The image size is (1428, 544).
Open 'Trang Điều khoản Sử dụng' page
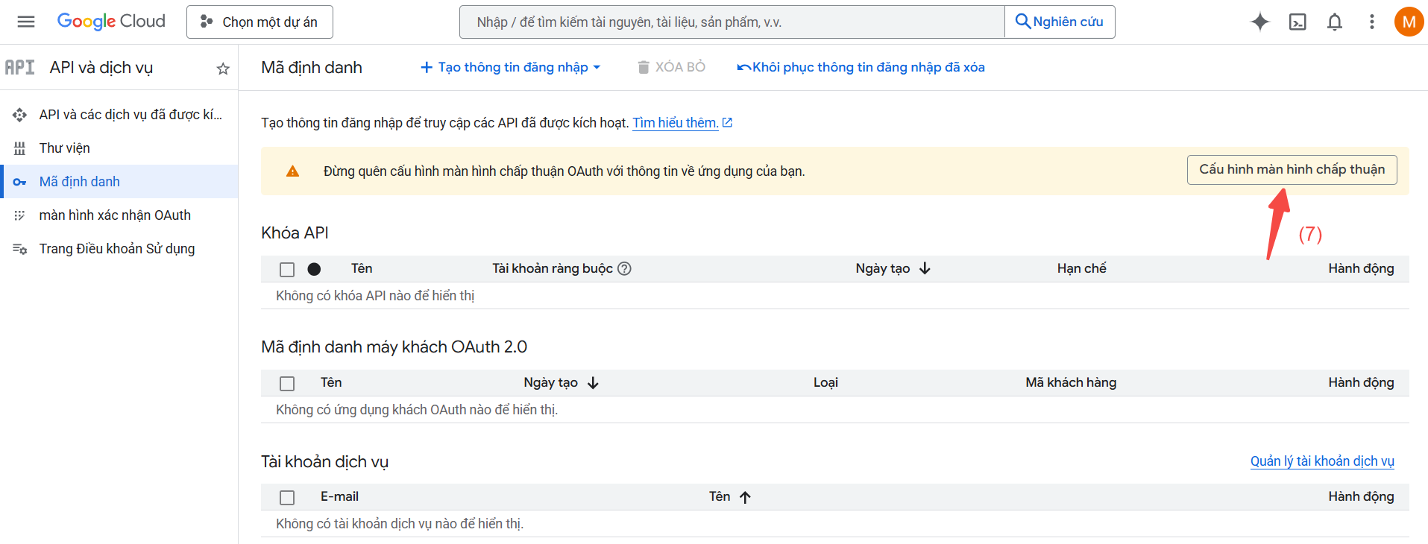pyautogui.click(x=119, y=248)
